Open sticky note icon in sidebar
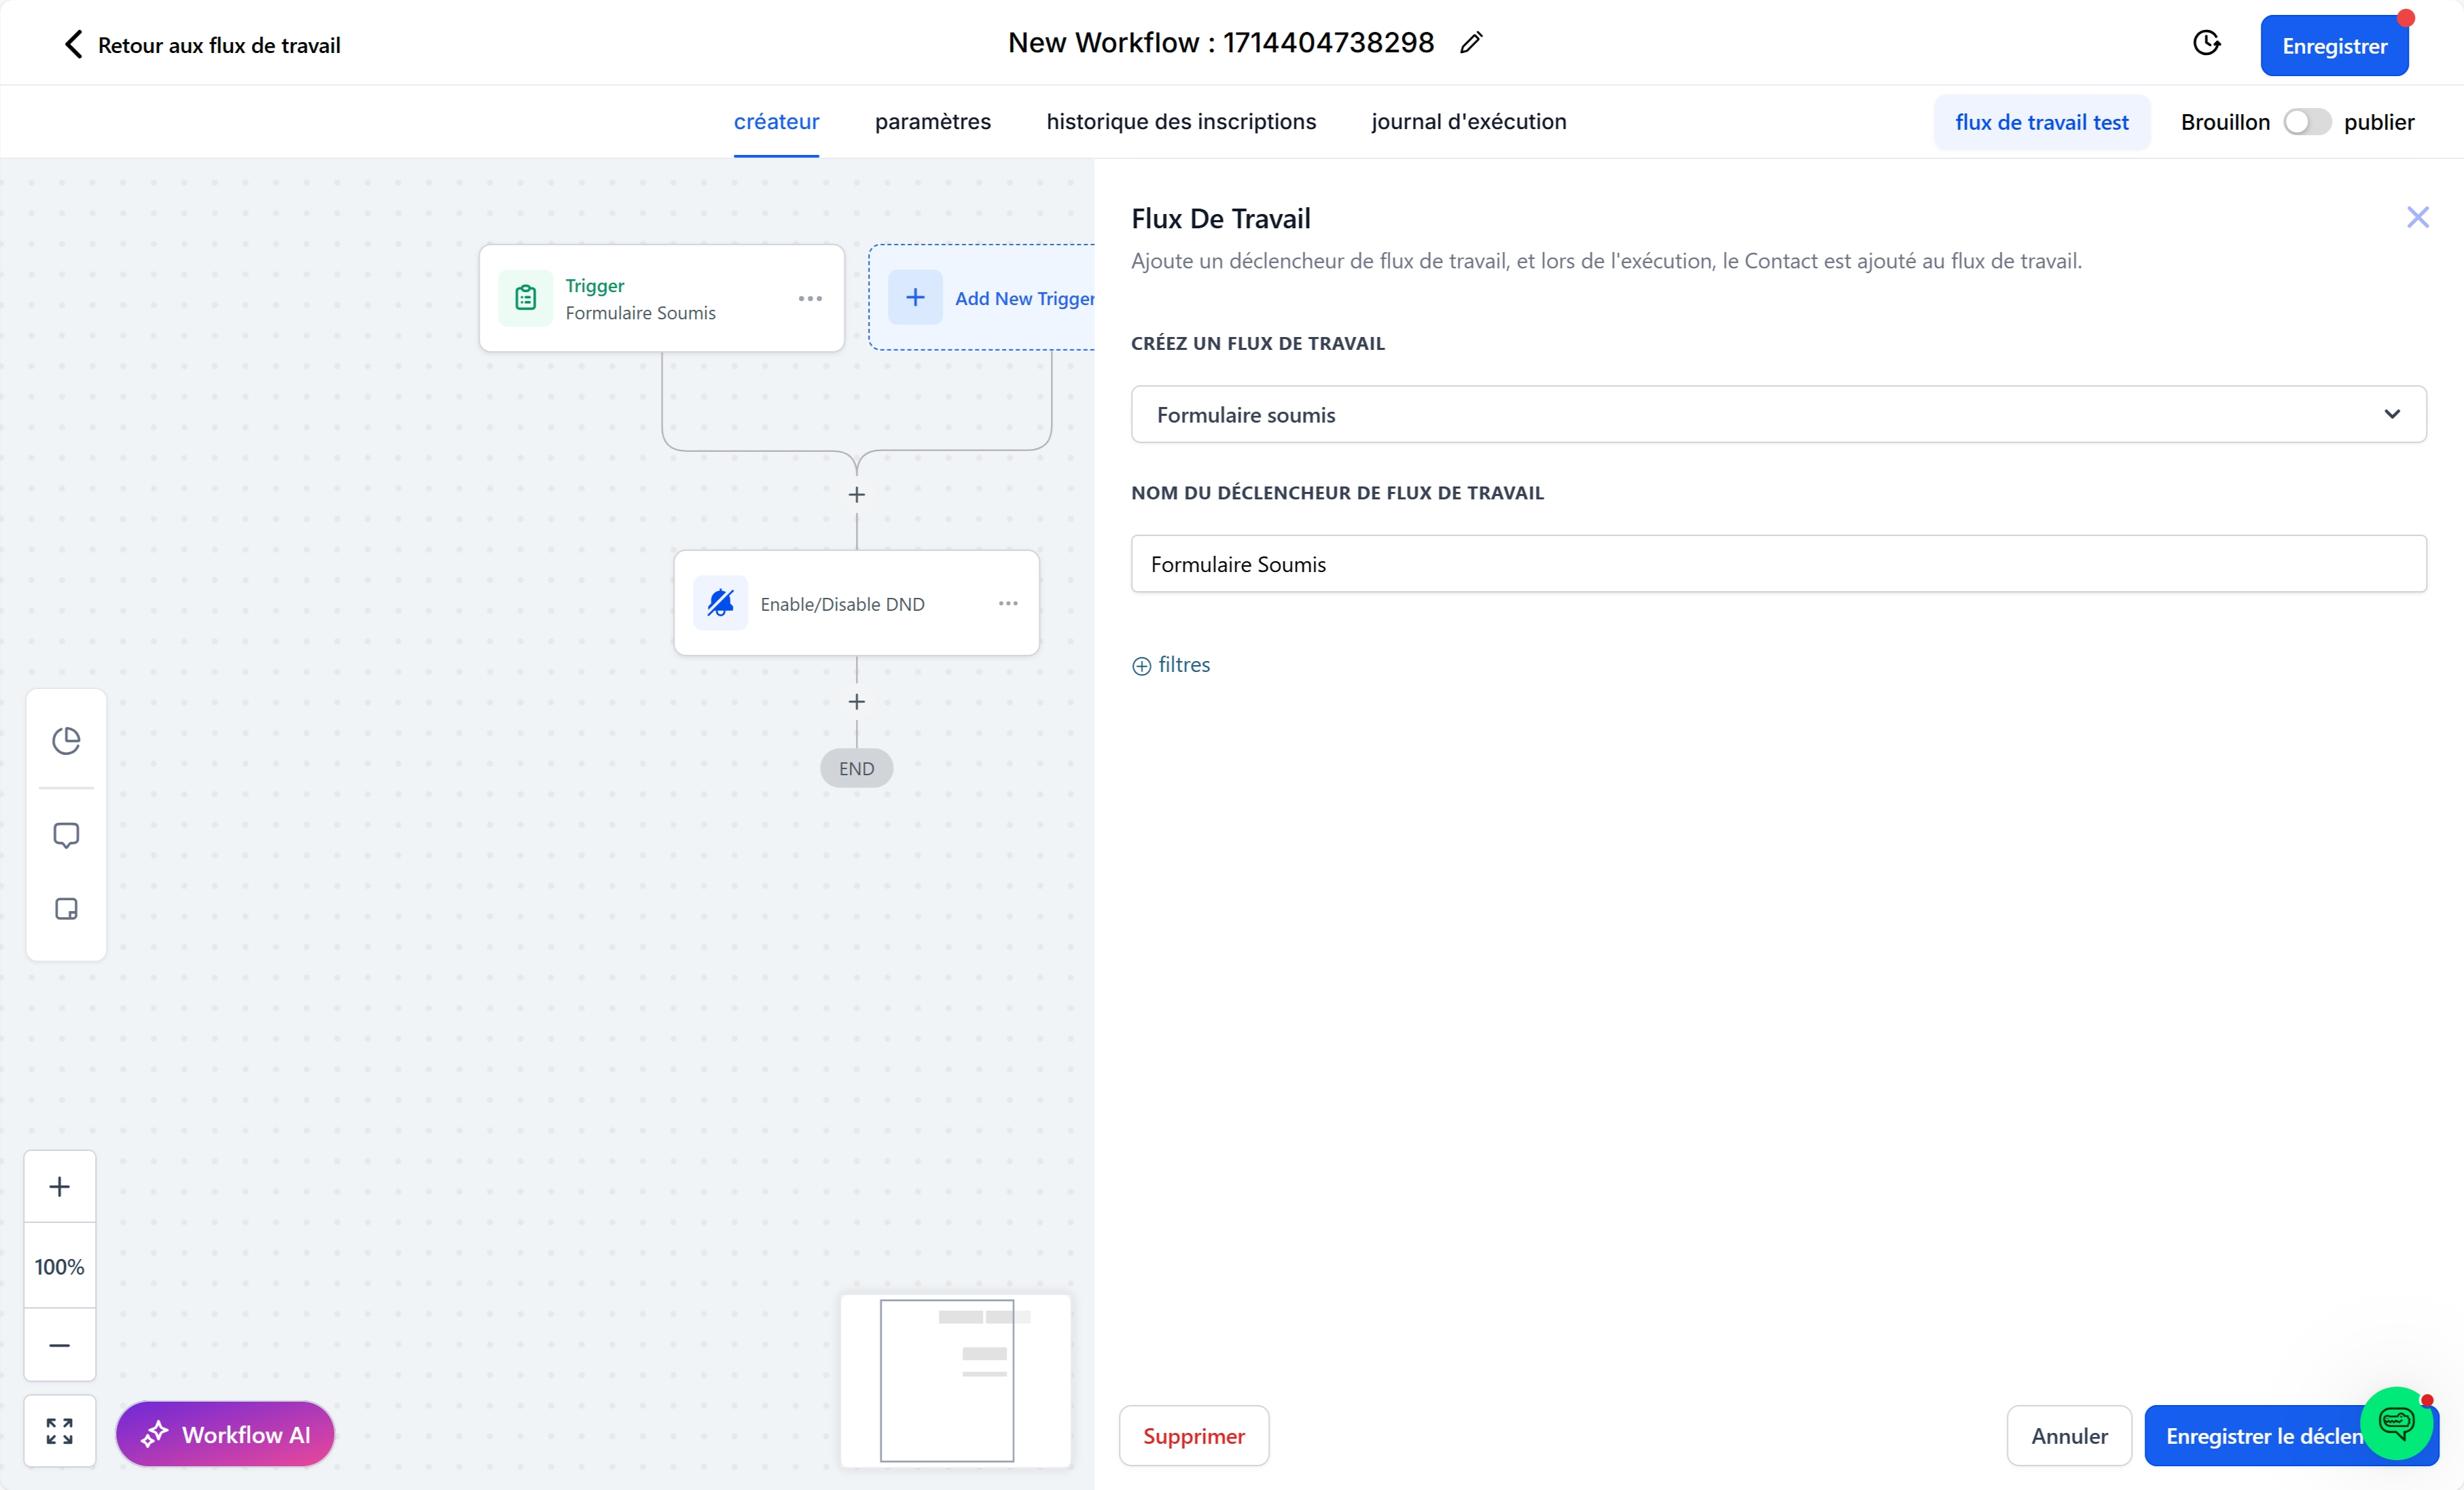This screenshot has width=2464, height=1490. click(x=66, y=909)
